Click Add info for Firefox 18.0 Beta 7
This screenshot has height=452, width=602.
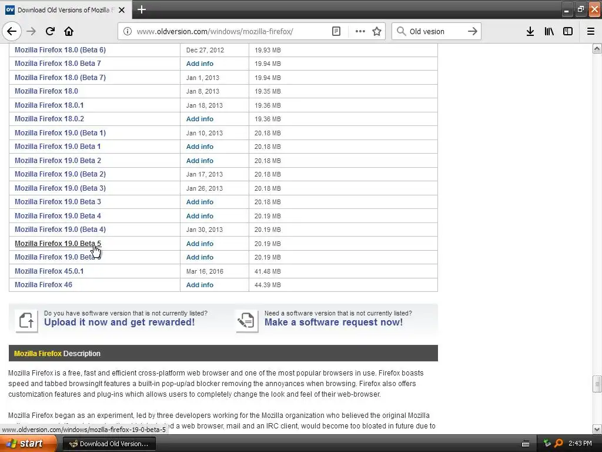[200, 64]
